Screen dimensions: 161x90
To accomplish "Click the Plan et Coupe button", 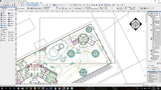I will (78, 8).
